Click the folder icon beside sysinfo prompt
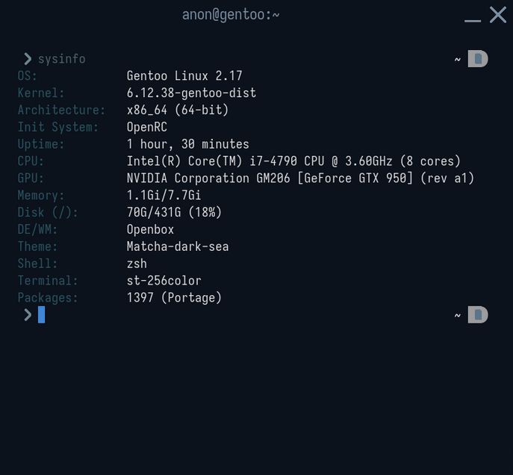The height and width of the screenshot is (475, 513). (x=478, y=59)
